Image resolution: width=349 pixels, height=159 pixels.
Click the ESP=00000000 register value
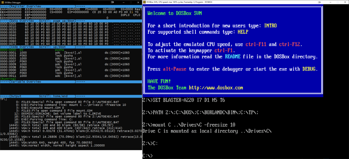pos(35,18)
